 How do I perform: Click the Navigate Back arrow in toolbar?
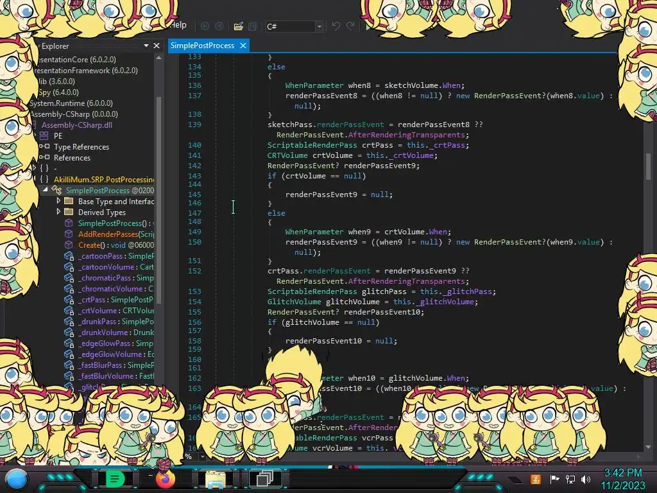pyautogui.click(x=205, y=26)
